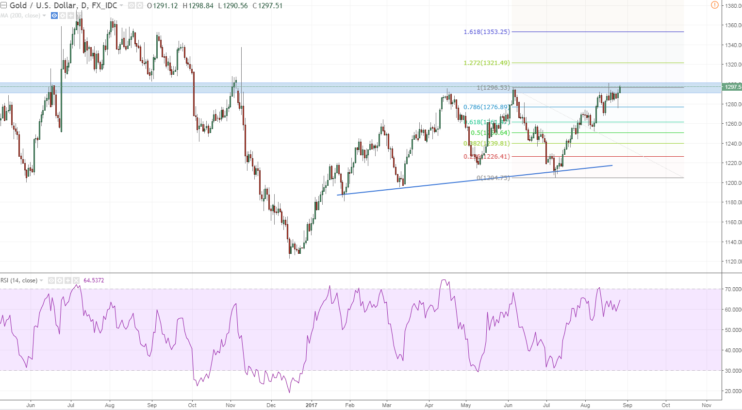Click the Sep label at right of time axis

point(627,405)
